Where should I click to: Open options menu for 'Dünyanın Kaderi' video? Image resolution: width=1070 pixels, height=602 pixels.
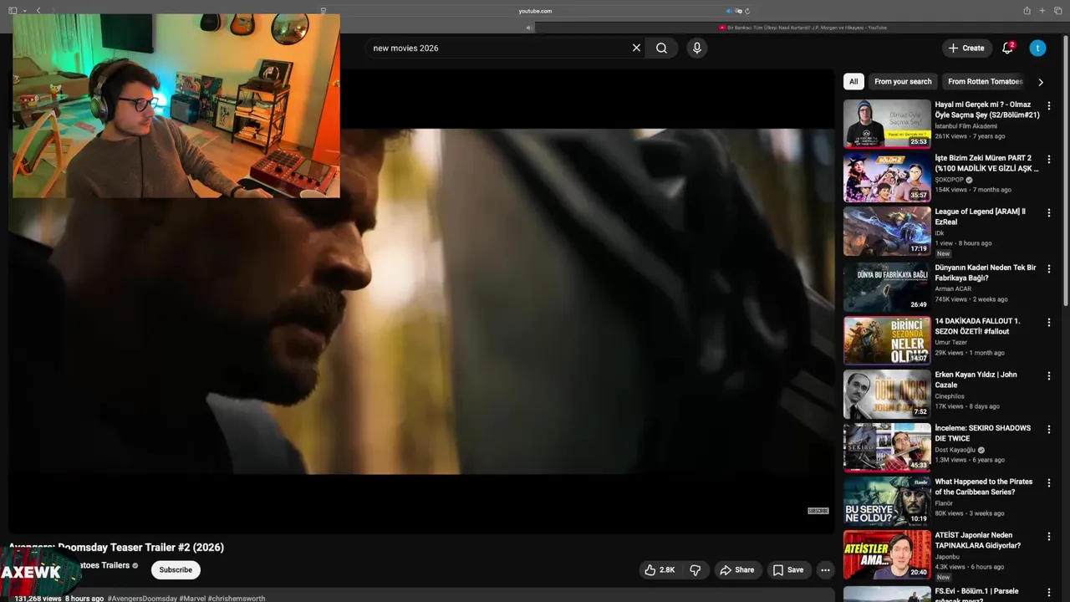[x=1049, y=269]
